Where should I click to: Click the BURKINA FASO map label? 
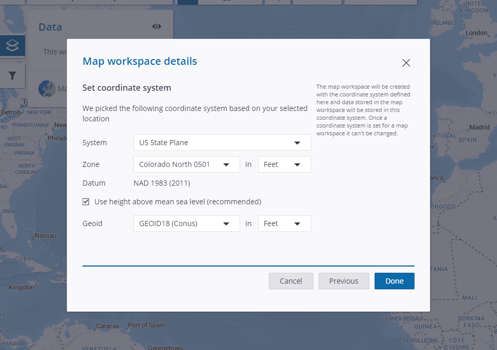coord(472,322)
